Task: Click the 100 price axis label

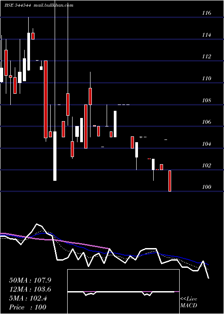Action: pyautogui.click(x=207, y=187)
